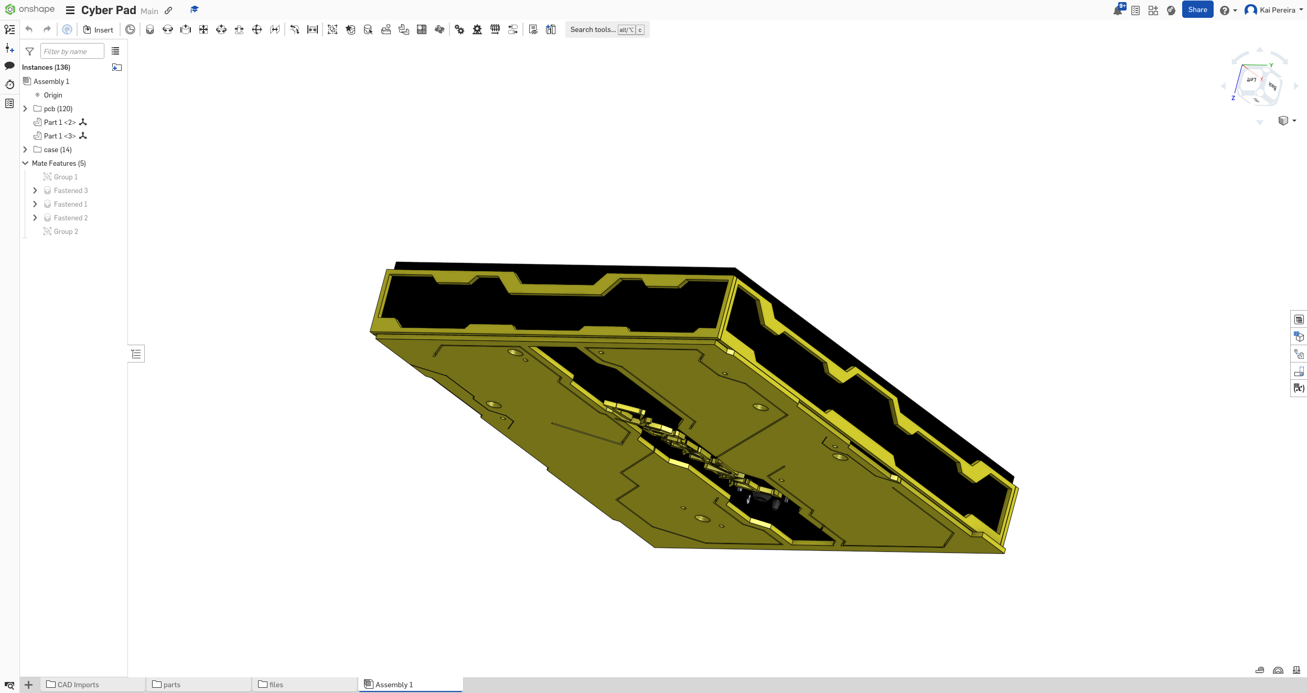Screen dimensions: 1307x693
Task: Click the Share button
Action: tap(1197, 9)
